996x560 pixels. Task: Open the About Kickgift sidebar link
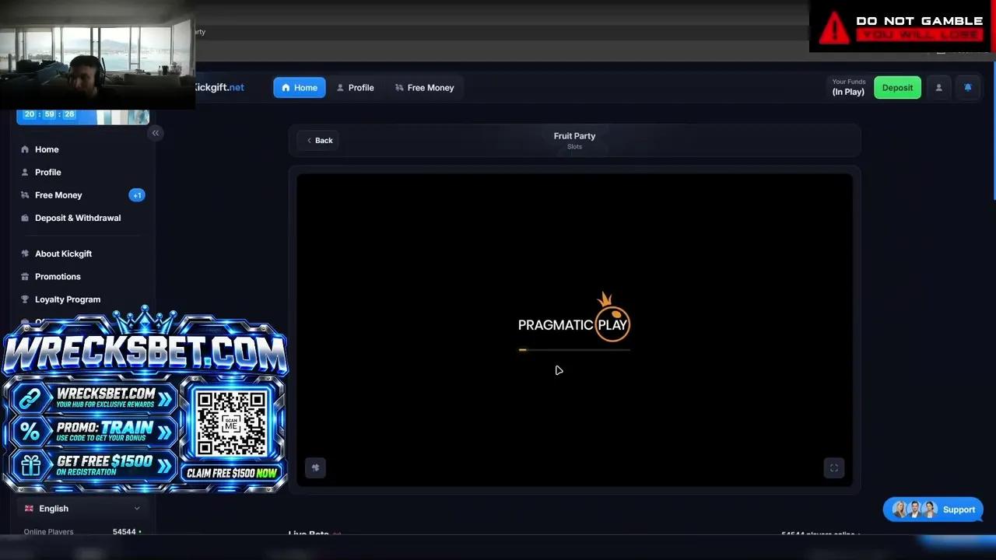coord(63,254)
